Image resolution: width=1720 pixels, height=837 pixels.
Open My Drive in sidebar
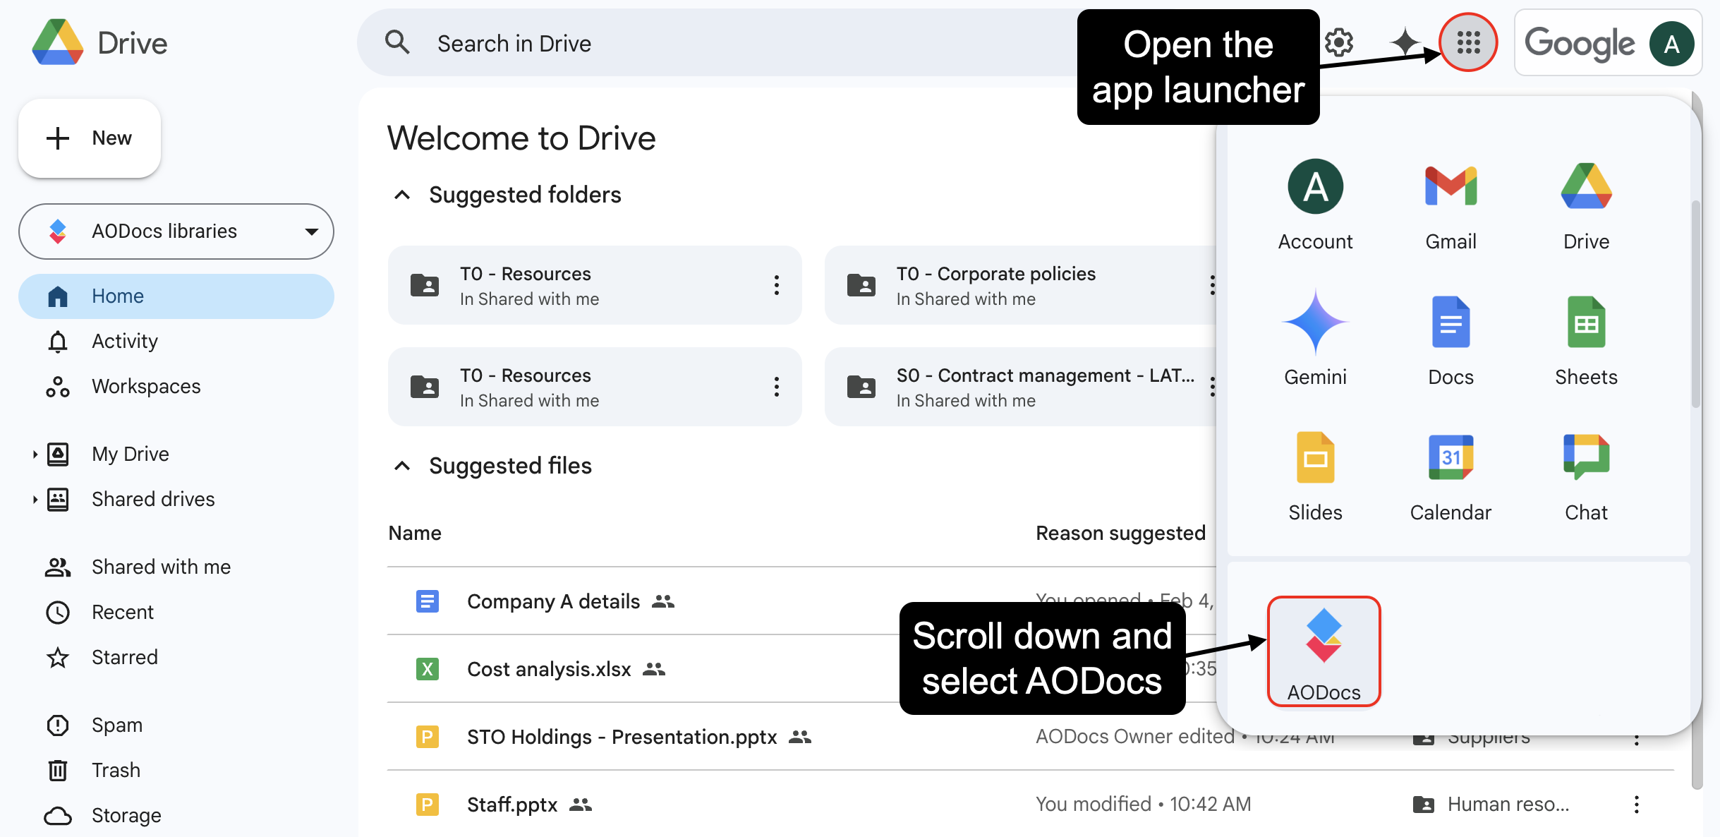coord(176,454)
